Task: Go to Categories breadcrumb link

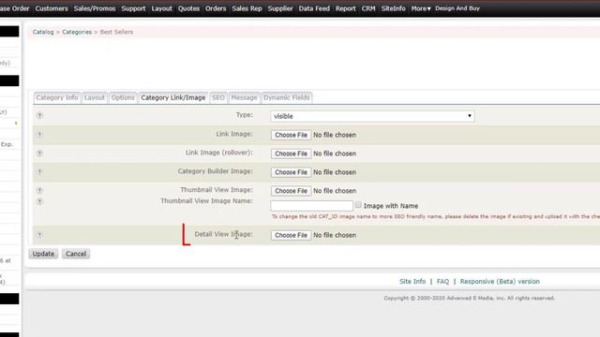Action: 77,32
